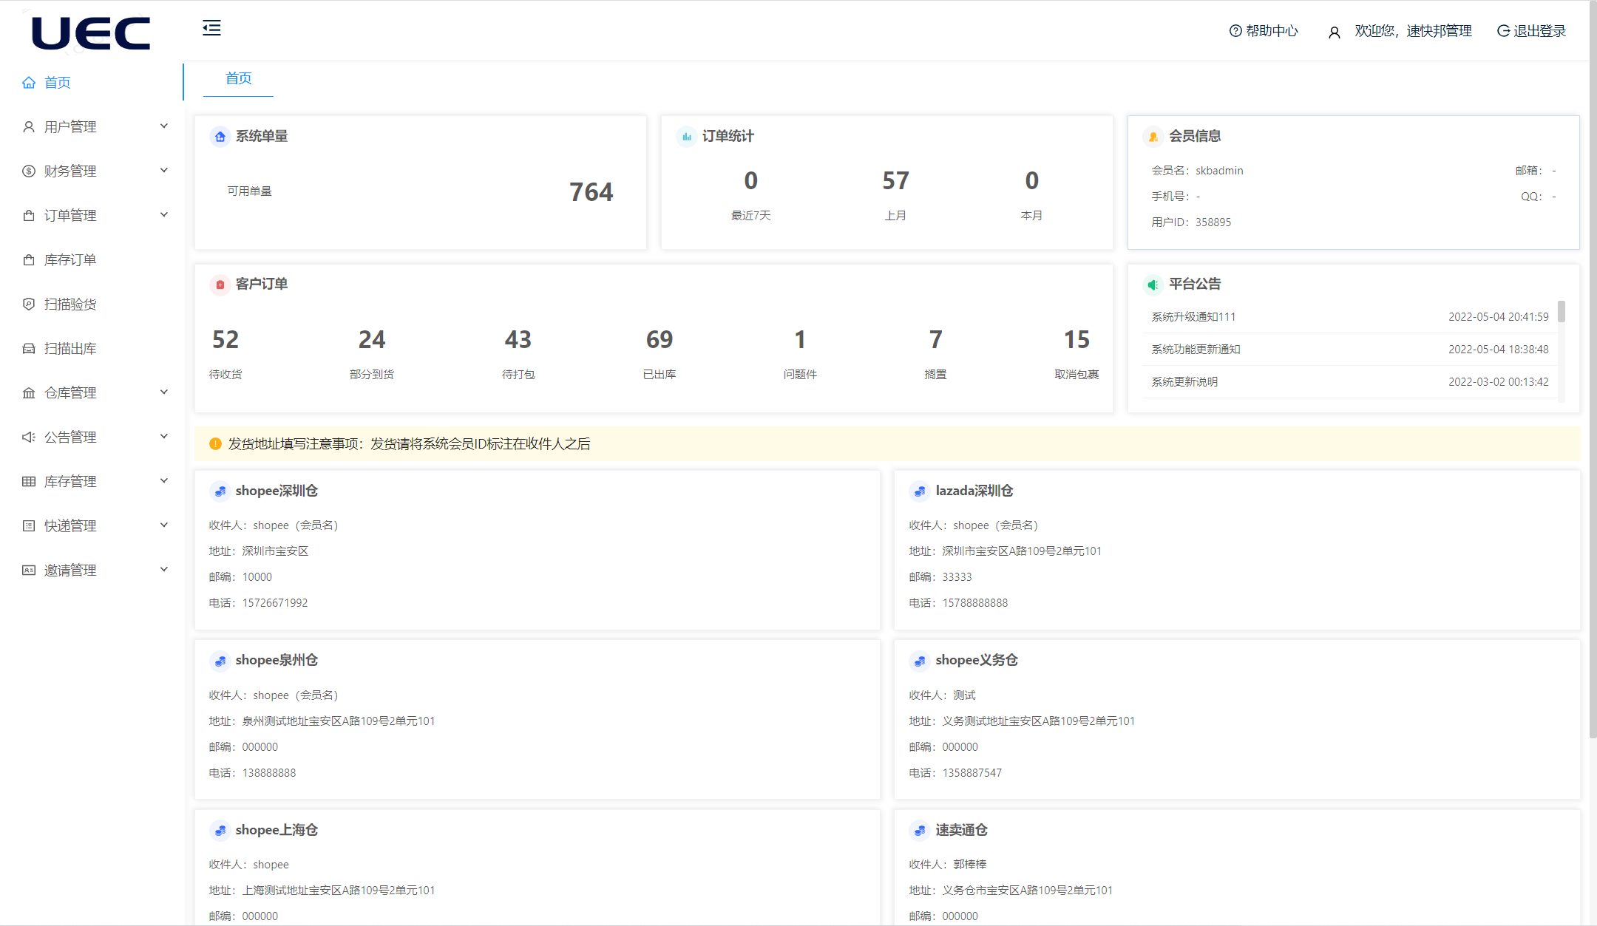1597x926 pixels.
Task: Click the UEC logo
Action: (x=91, y=33)
